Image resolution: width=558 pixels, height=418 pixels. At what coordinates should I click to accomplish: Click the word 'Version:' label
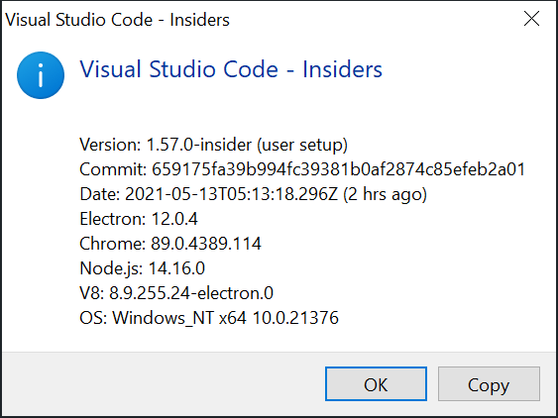(x=110, y=145)
